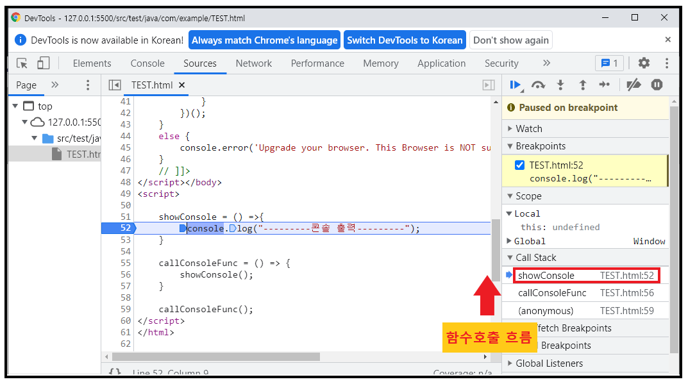Step into next function call
Viewport: 688px width, 384px height.
pyautogui.click(x=560, y=85)
